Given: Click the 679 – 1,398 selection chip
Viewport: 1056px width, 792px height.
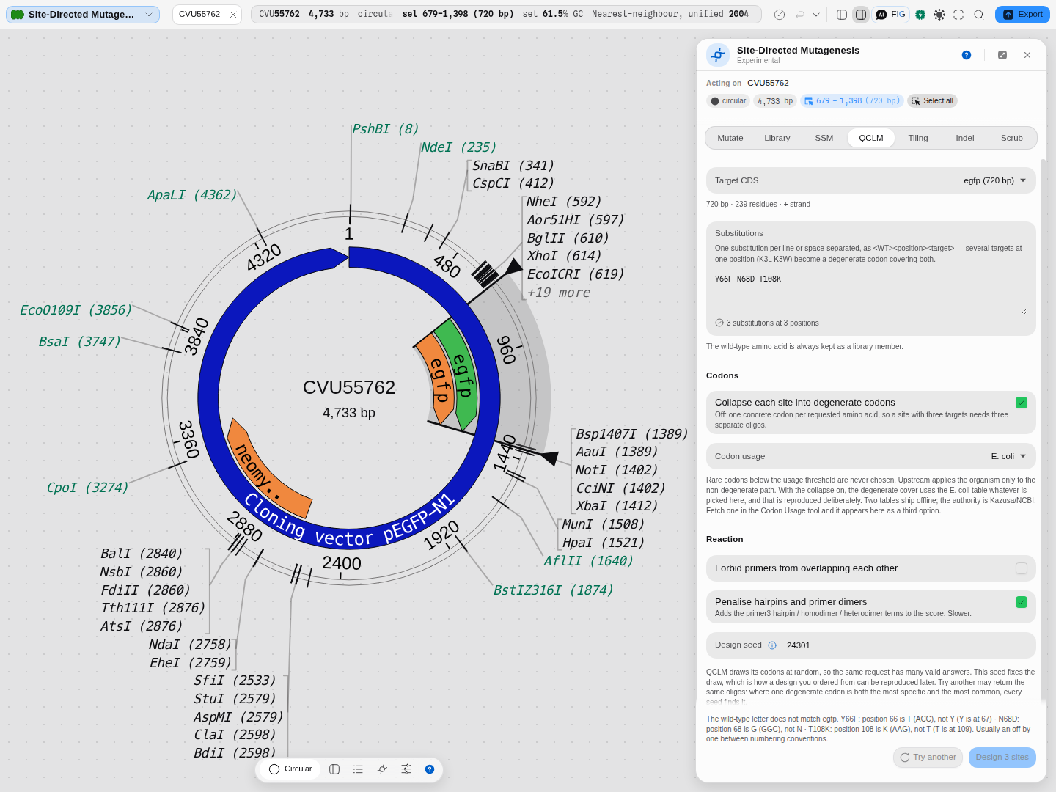Looking at the screenshot, I should pyautogui.click(x=851, y=101).
